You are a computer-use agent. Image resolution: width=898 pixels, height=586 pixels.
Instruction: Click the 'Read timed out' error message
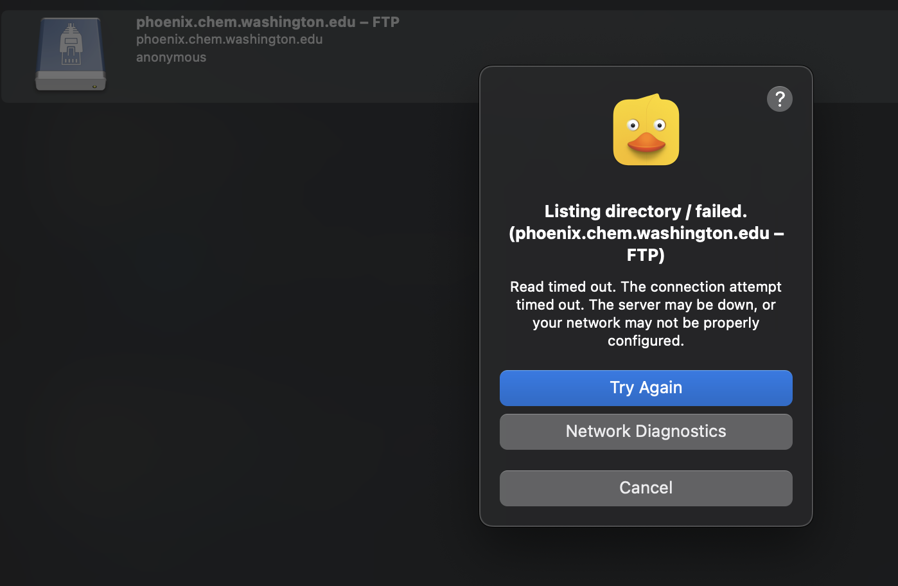click(x=646, y=314)
